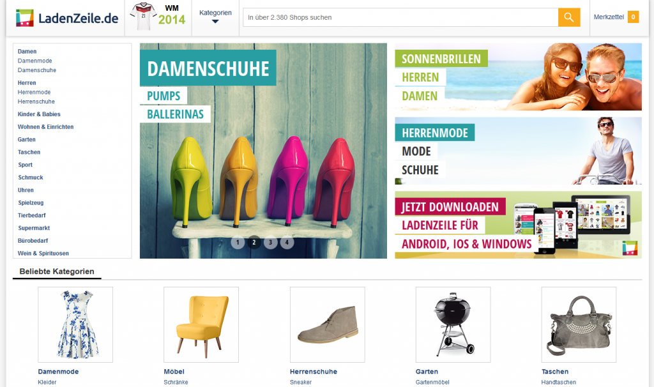Open the Bürobedarf category
This screenshot has height=387, width=654.
tap(33, 241)
